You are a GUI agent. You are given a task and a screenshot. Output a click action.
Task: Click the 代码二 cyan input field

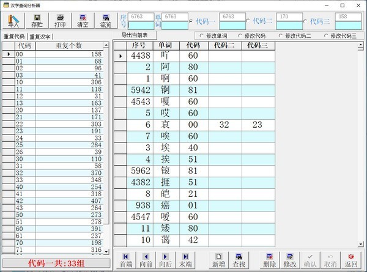coord(289,26)
